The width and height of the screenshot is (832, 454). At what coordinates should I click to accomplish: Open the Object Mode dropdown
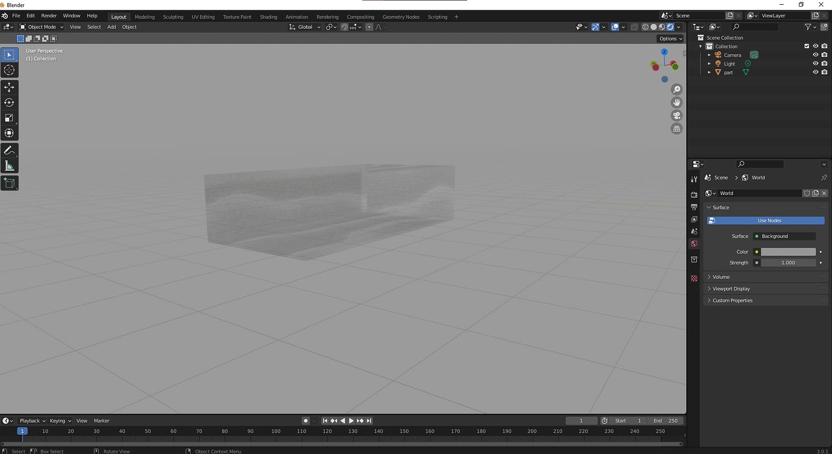(x=42, y=27)
